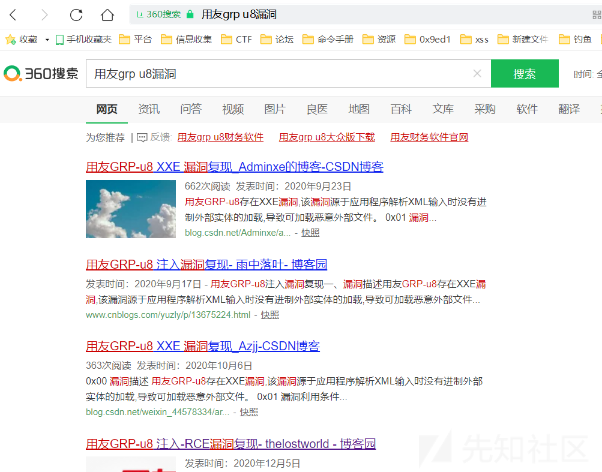Reload the page with the refresh icon
The image size is (602, 472).
click(76, 15)
